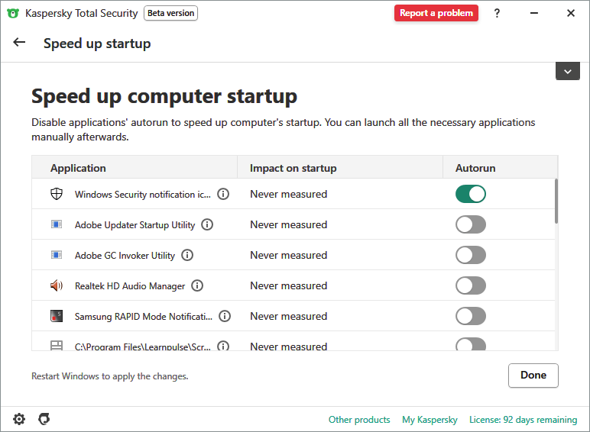Show info for Windows Security notification icon

pos(223,194)
